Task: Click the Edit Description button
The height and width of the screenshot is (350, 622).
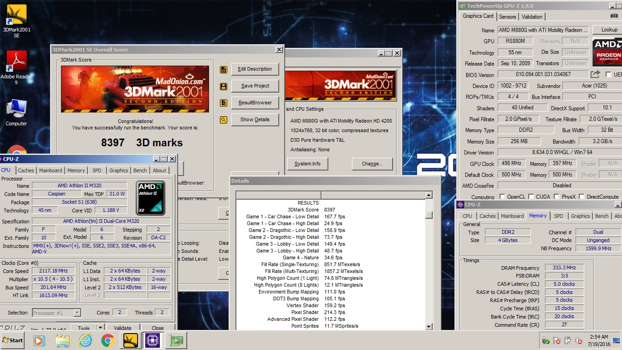Action: (255, 69)
